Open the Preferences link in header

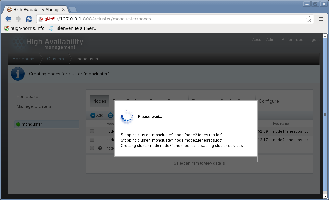coord(292,40)
